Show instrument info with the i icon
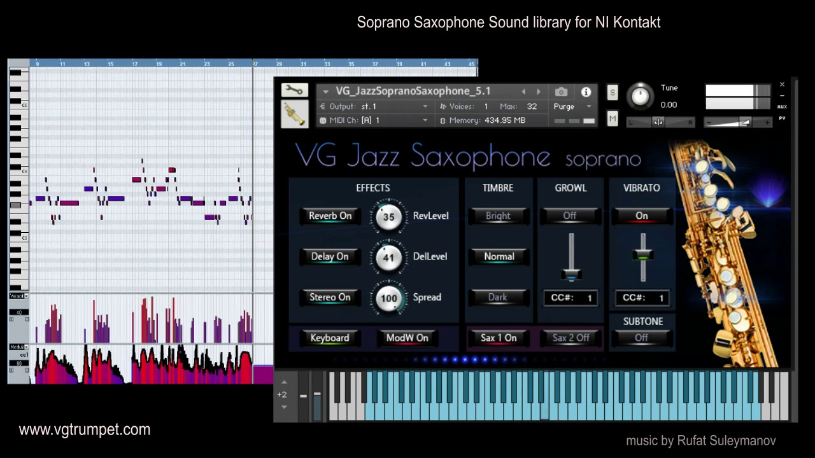 click(586, 92)
